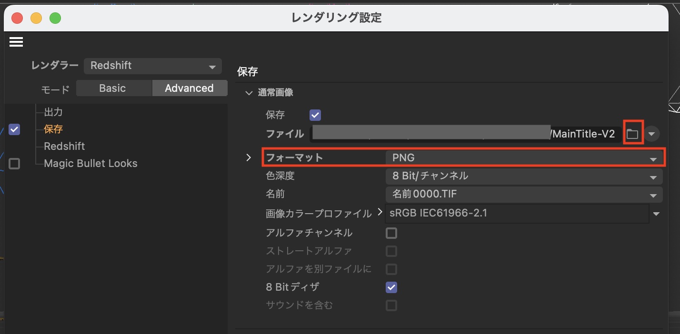Expand the 画像カラープロファイル chevron
The image size is (680, 334).
tap(380, 212)
